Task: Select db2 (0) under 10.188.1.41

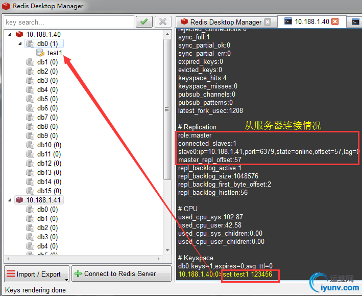Action: click(47, 228)
